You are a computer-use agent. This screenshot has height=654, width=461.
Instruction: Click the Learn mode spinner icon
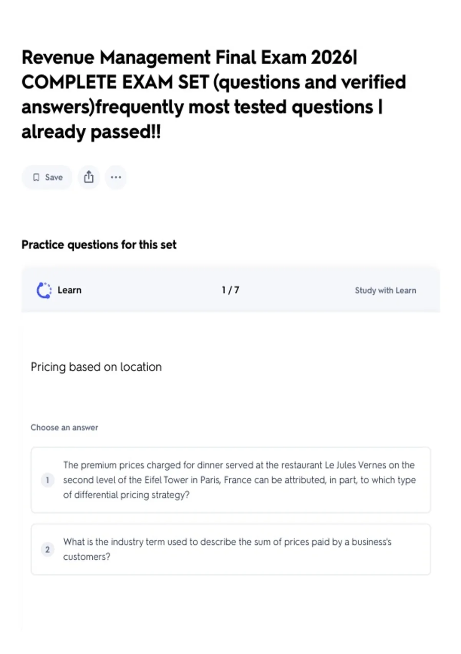tap(44, 290)
